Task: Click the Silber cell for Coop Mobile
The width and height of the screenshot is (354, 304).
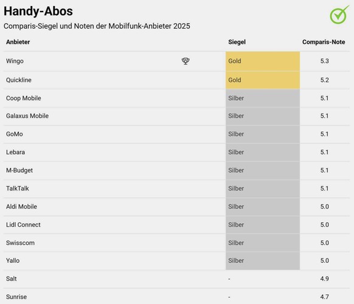Action: click(x=263, y=98)
